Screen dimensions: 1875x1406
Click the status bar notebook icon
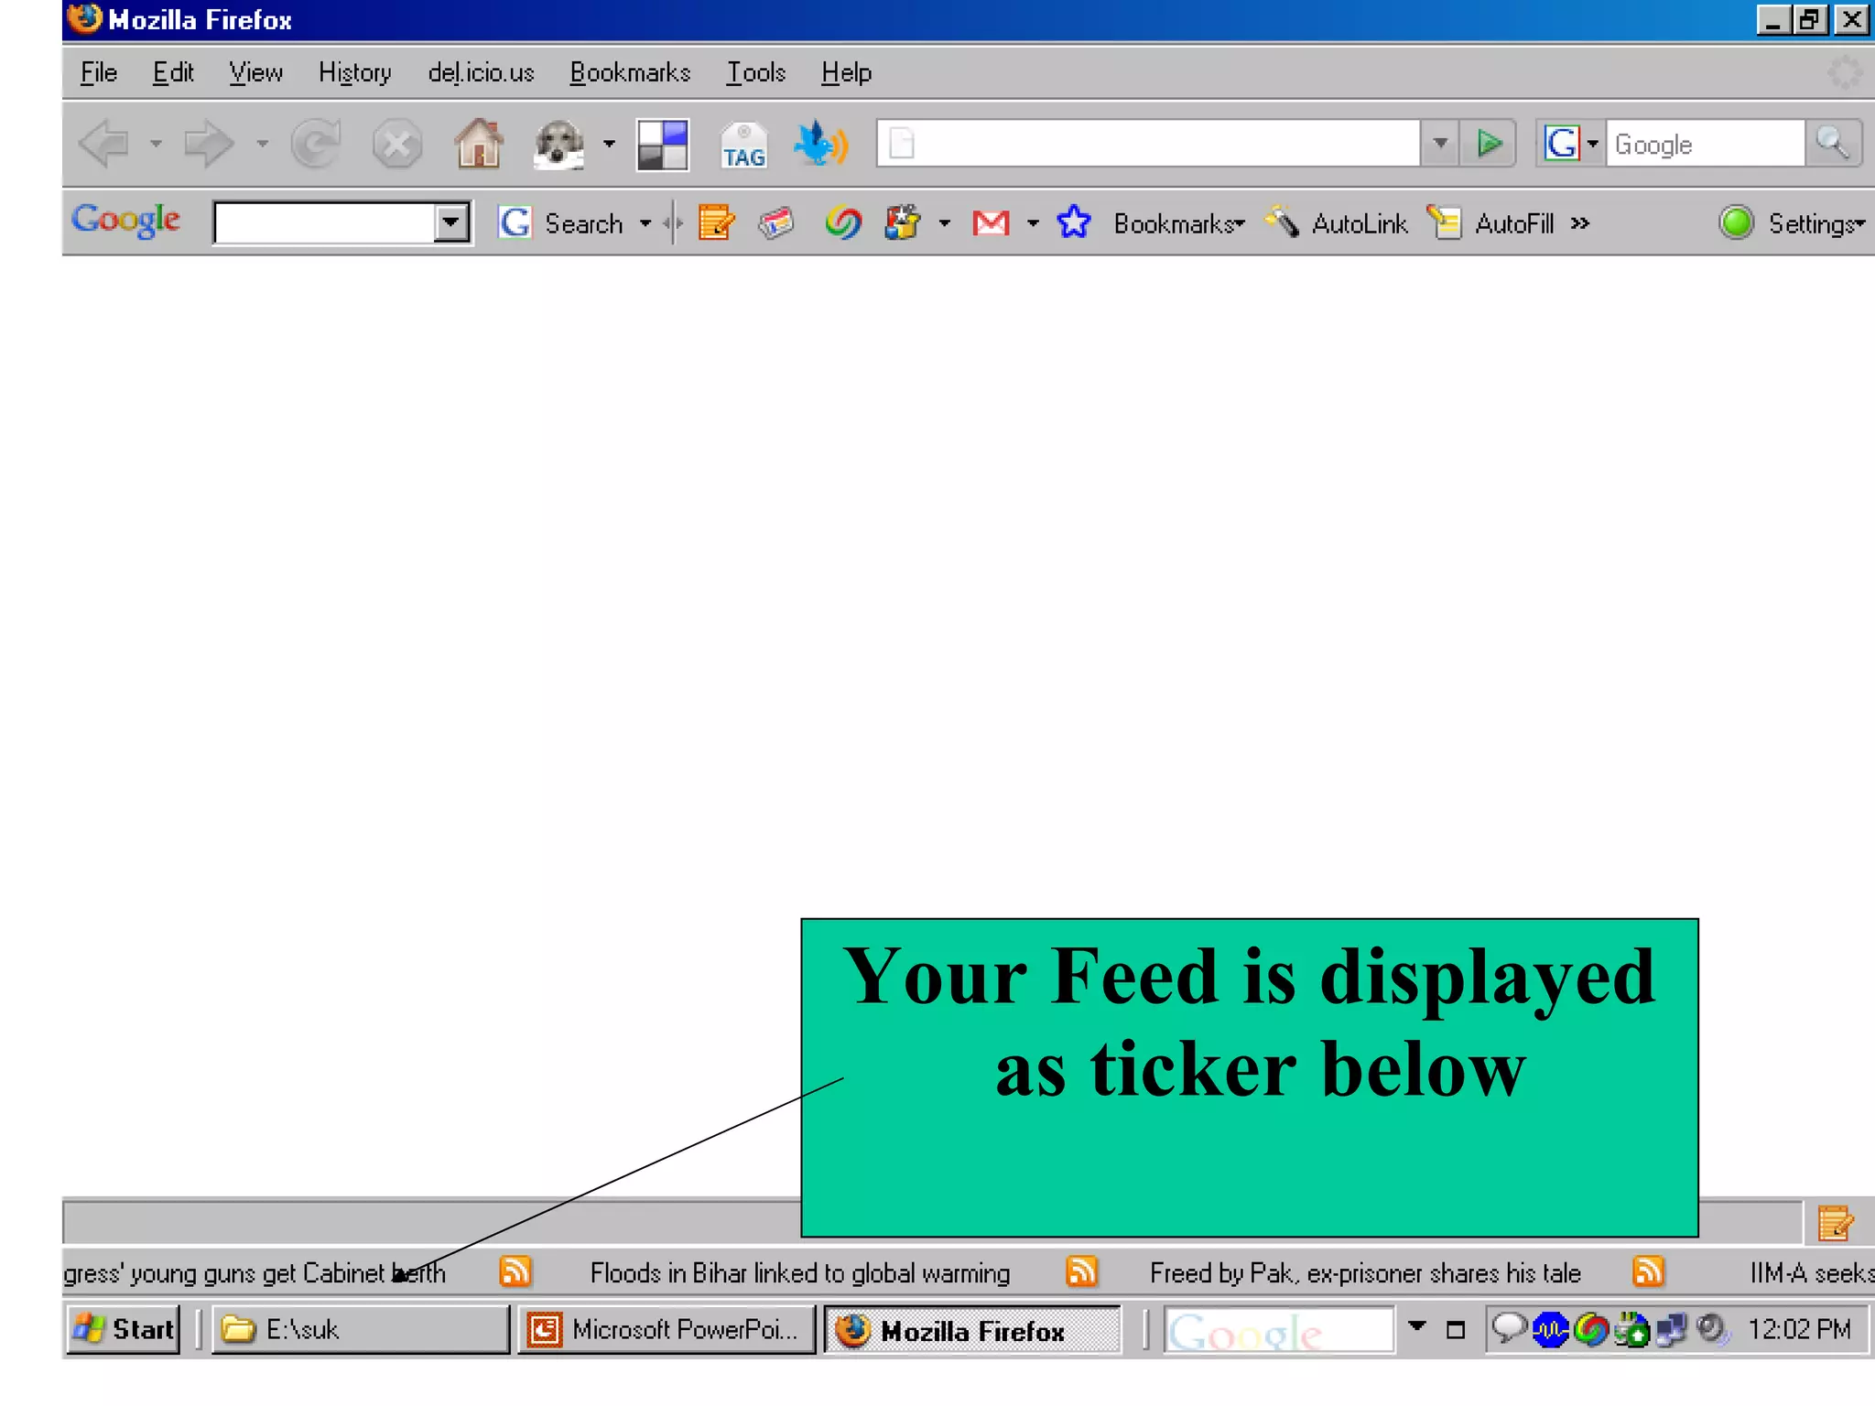[x=1835, y=1223]
